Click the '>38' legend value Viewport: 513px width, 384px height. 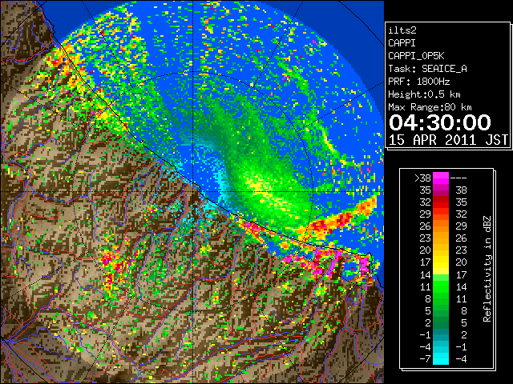(x=422, y=178)
